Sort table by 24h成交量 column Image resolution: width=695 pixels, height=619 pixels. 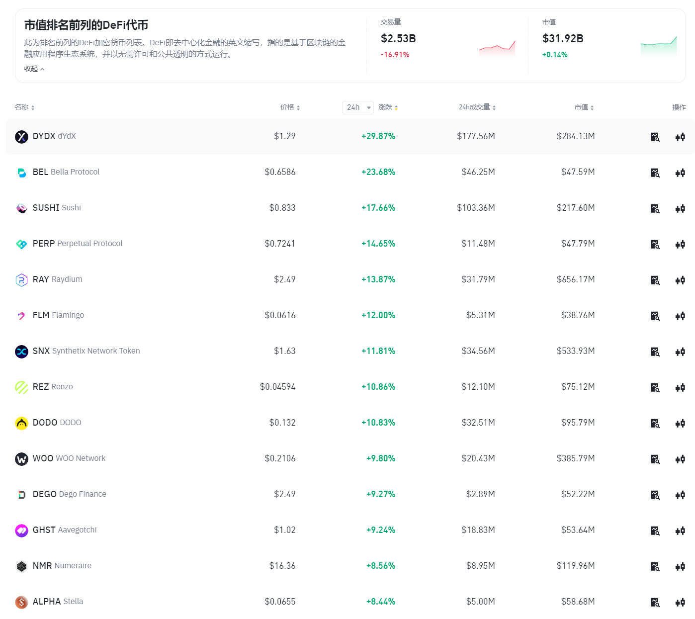(477, 107)
